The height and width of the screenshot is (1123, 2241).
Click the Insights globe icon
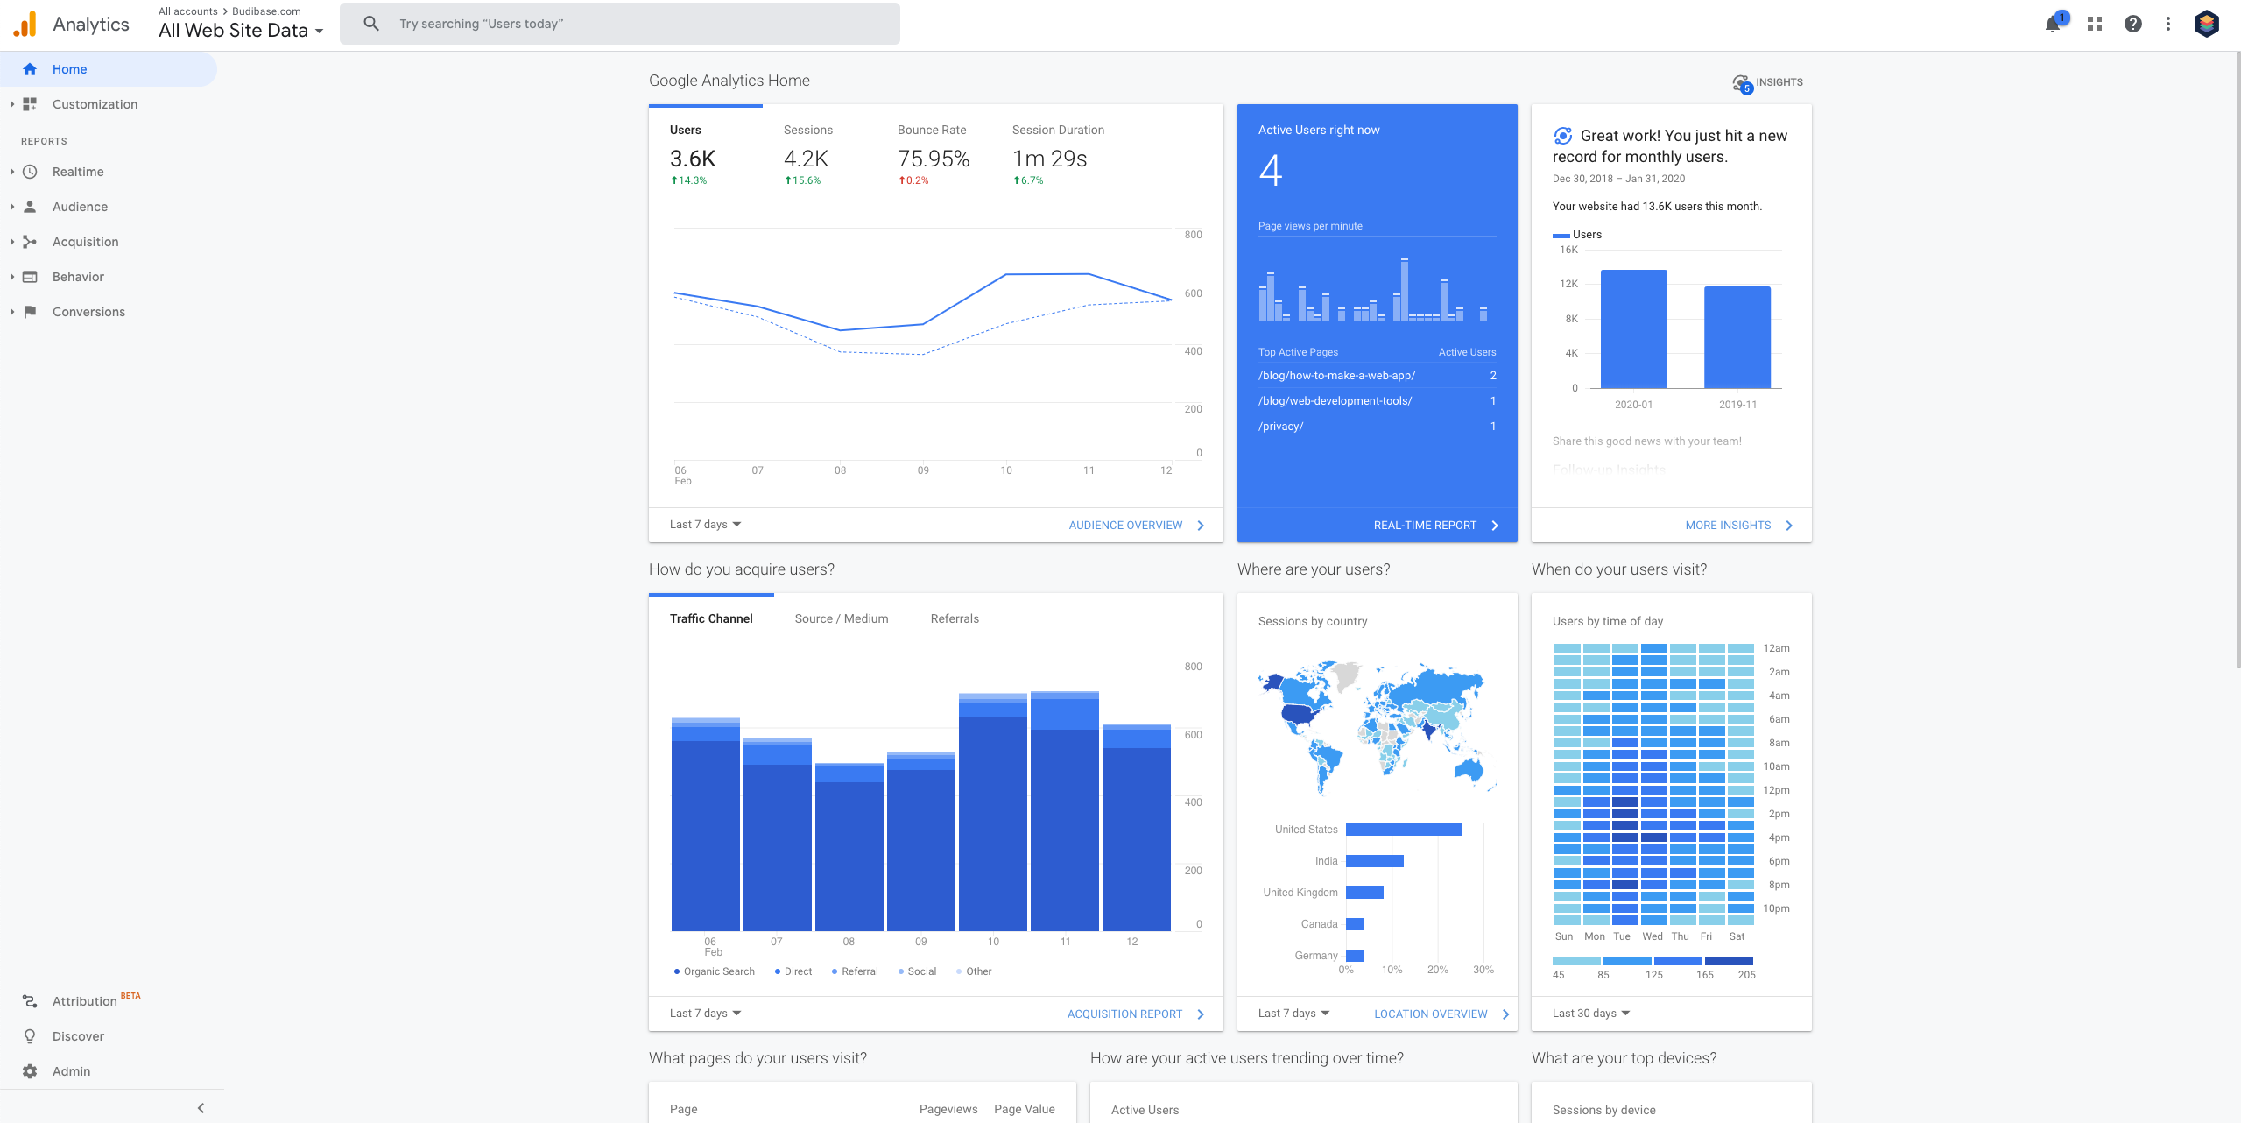point(1738,81)
